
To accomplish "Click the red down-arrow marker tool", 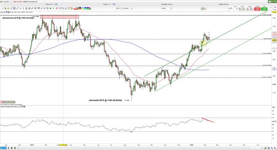I will click(x=56, y=8).
